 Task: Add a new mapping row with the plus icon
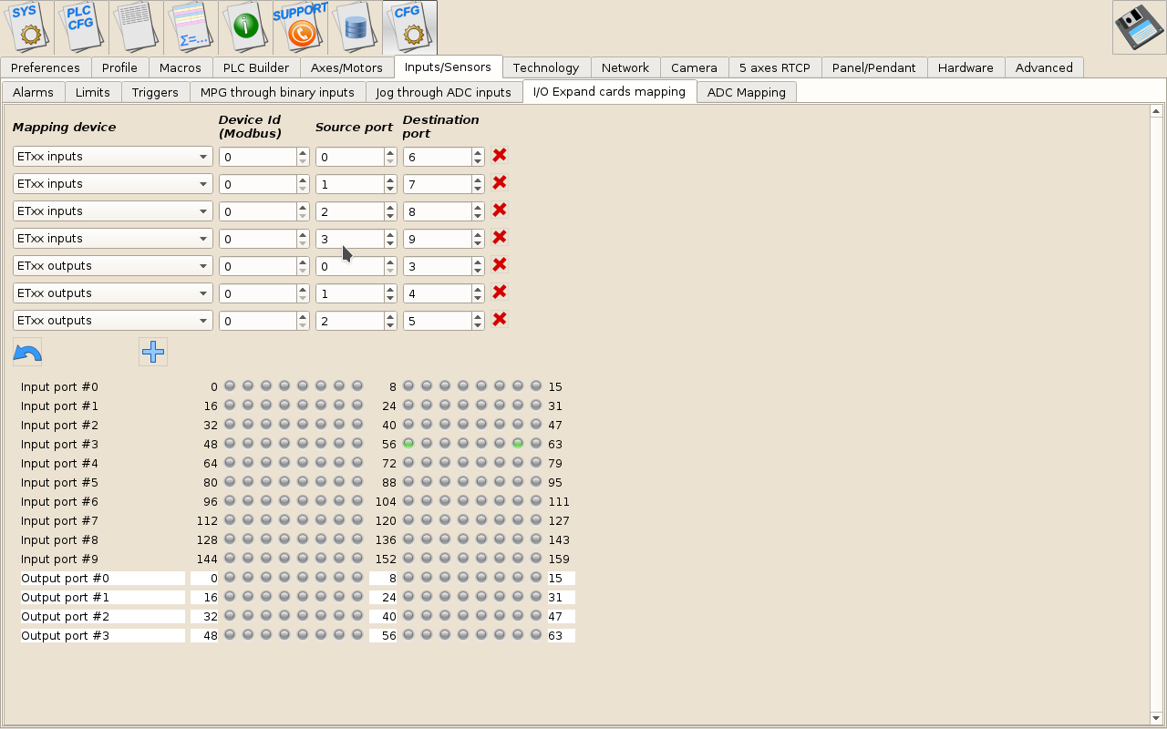(153, 352)
